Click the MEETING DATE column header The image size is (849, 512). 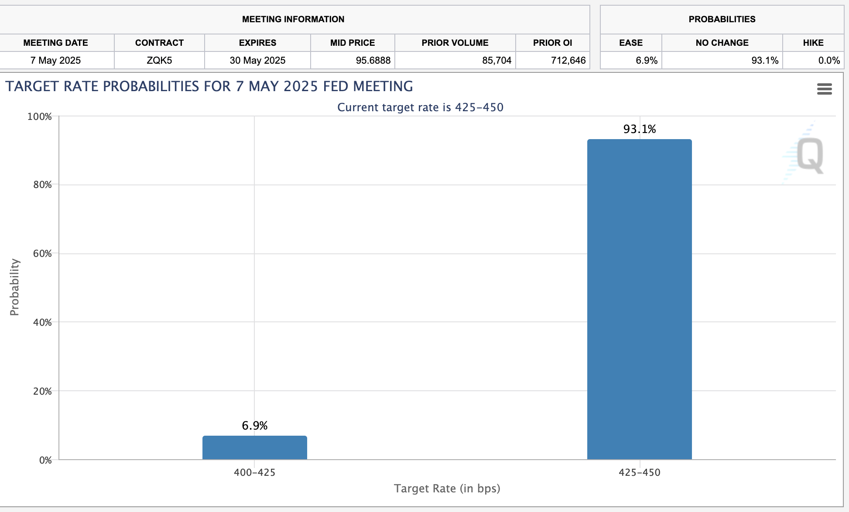point(56,43)
